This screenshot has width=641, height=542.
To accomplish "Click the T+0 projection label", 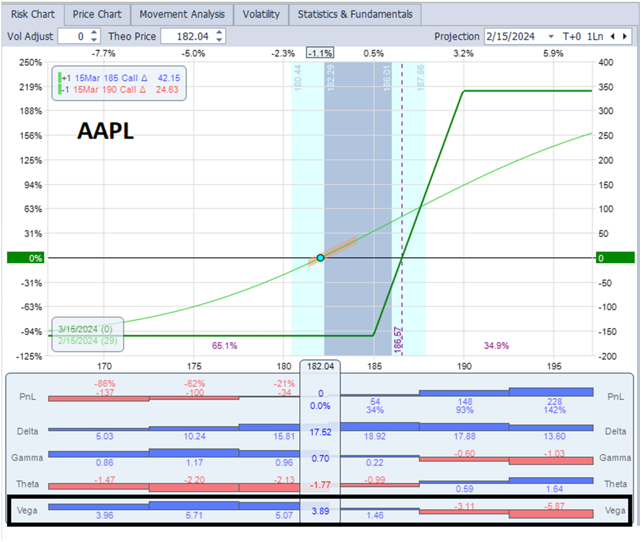I will coord(572,37).
